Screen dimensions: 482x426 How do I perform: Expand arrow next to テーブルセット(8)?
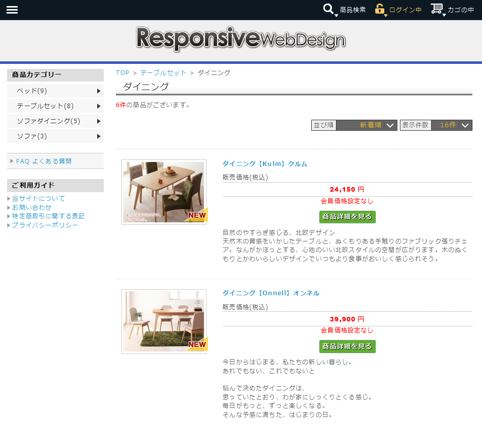[x=99, y=106]
